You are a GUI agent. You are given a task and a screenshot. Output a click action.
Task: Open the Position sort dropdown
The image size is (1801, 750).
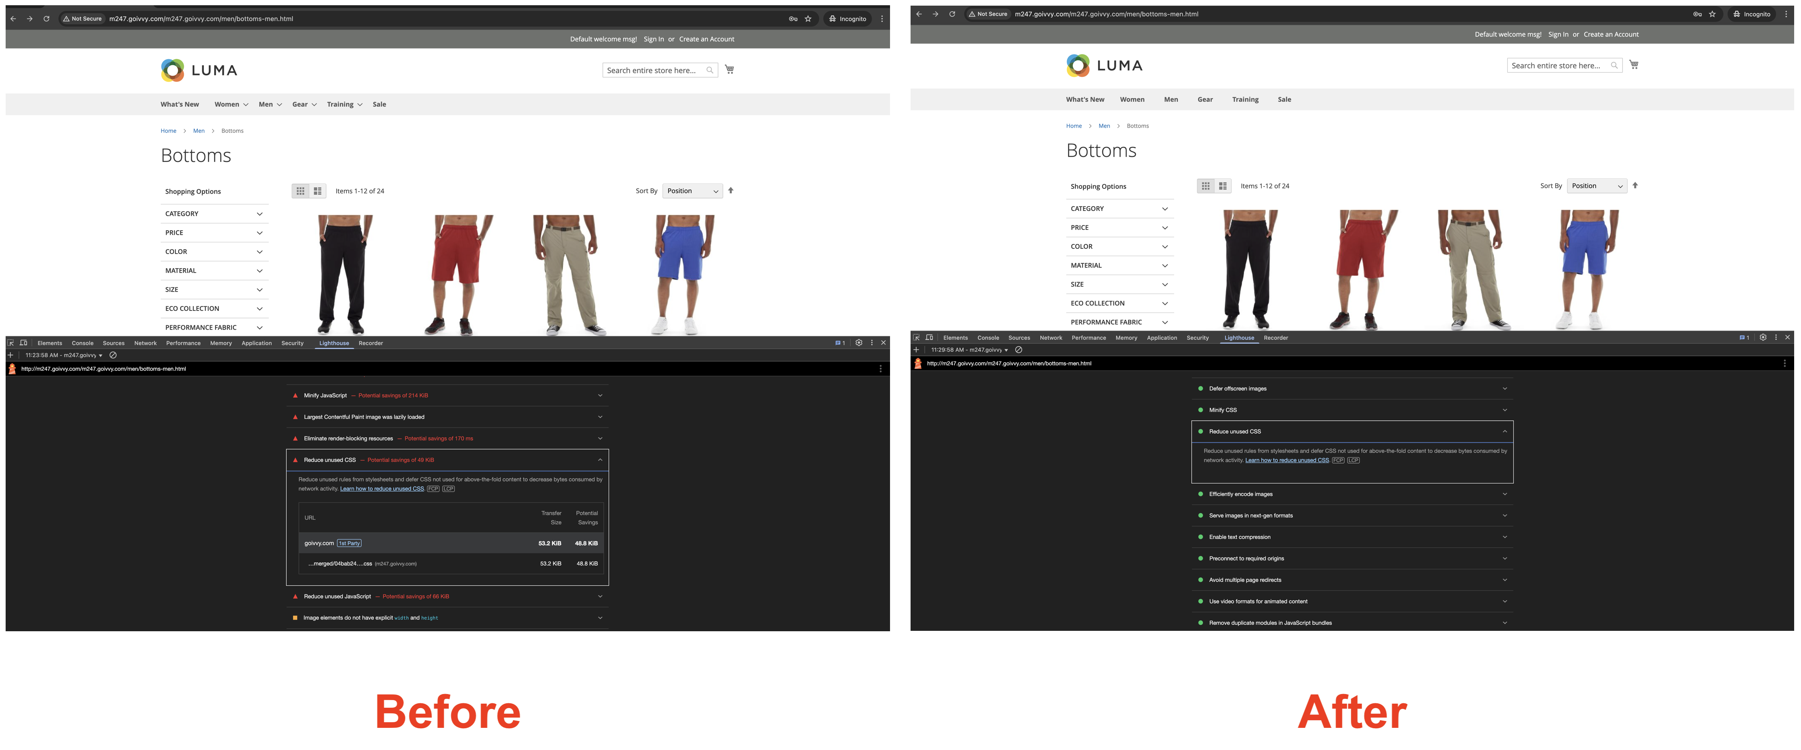click(692, 190)
